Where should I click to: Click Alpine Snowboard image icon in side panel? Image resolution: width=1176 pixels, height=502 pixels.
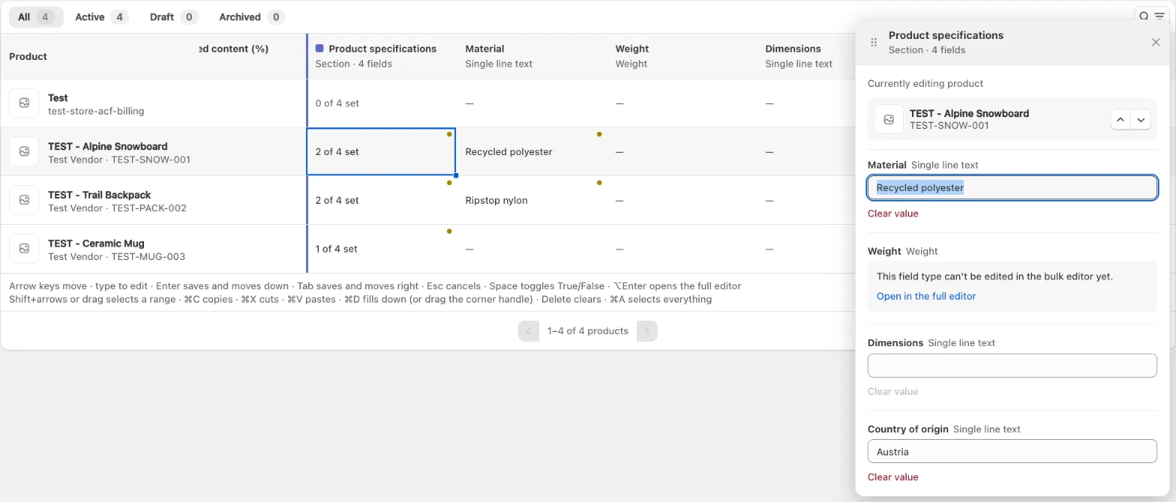[889, 119]
